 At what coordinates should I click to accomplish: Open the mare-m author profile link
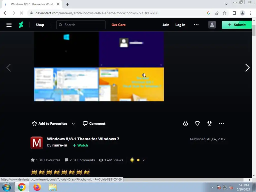[60, 145]
